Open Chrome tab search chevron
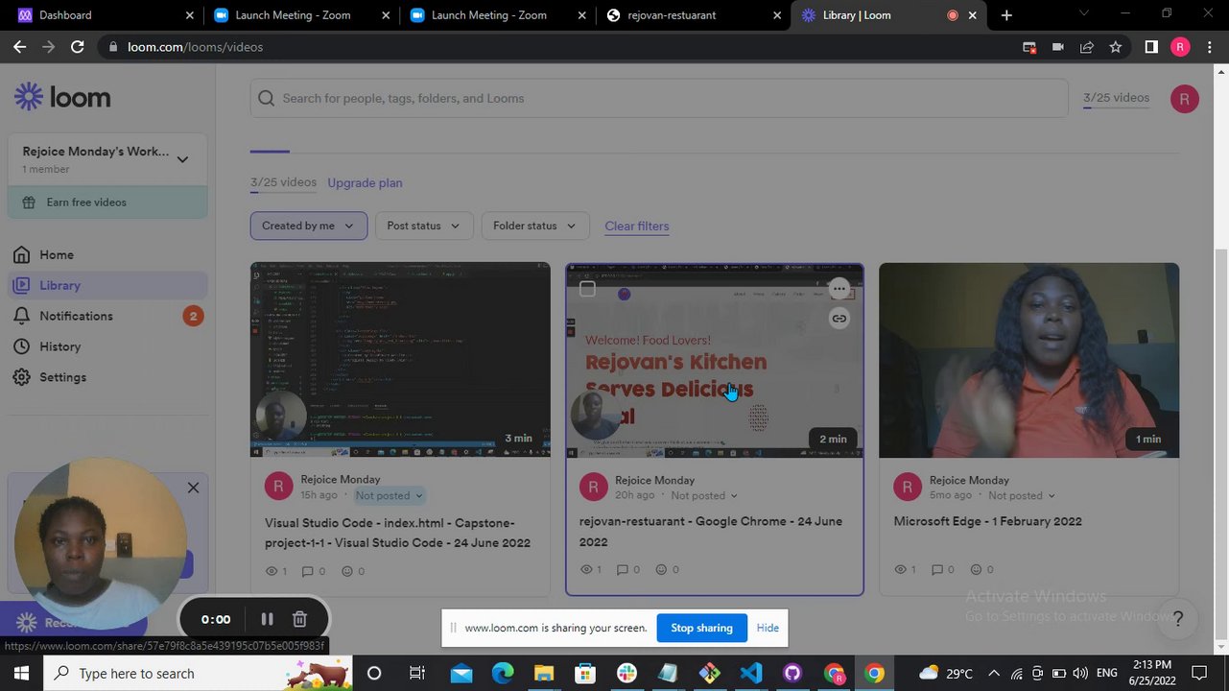This screenshot has width=1229, height=691. pyautogui.click(x=1084, y=14)
